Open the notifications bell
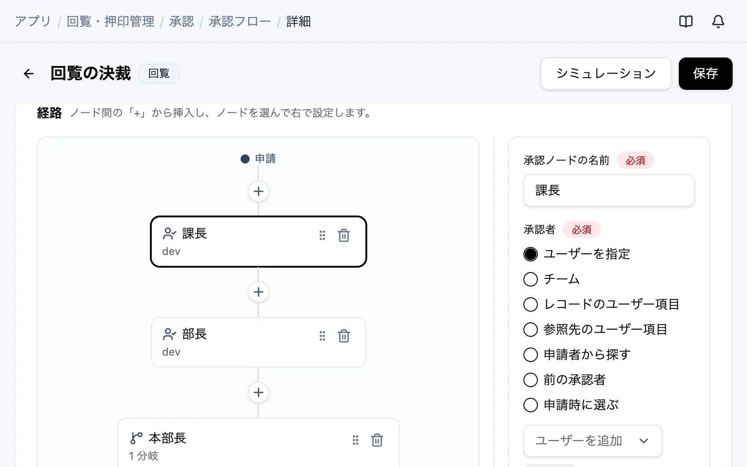 point(718,22)
